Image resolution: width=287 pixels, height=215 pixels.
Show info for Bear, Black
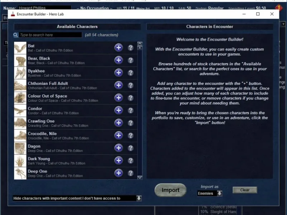[131, 60]
